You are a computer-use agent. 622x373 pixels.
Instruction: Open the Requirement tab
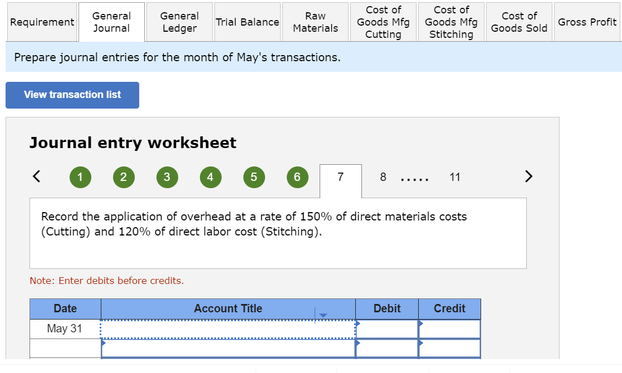pos(42,22)
